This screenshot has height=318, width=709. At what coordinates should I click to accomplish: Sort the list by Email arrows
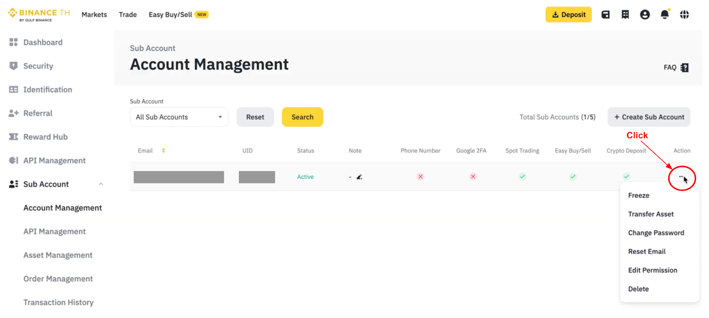pyautogui.click(x=164, y=151)
